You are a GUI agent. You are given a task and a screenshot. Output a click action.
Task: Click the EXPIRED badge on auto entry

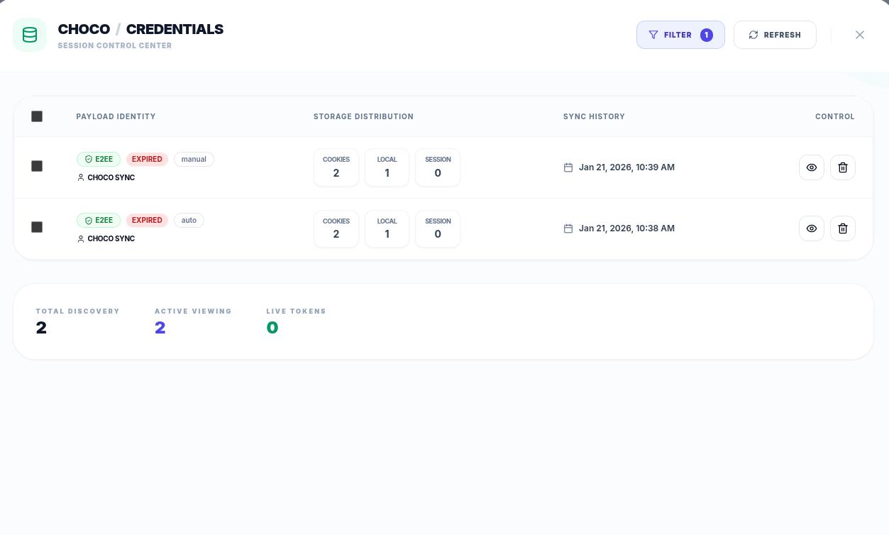(147, 221)
